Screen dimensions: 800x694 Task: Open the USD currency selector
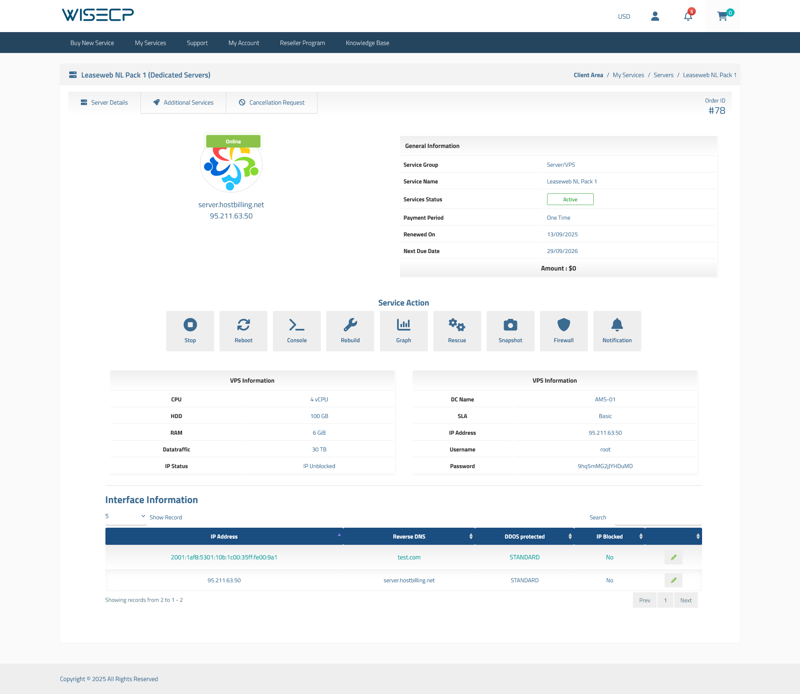(624, 16)
